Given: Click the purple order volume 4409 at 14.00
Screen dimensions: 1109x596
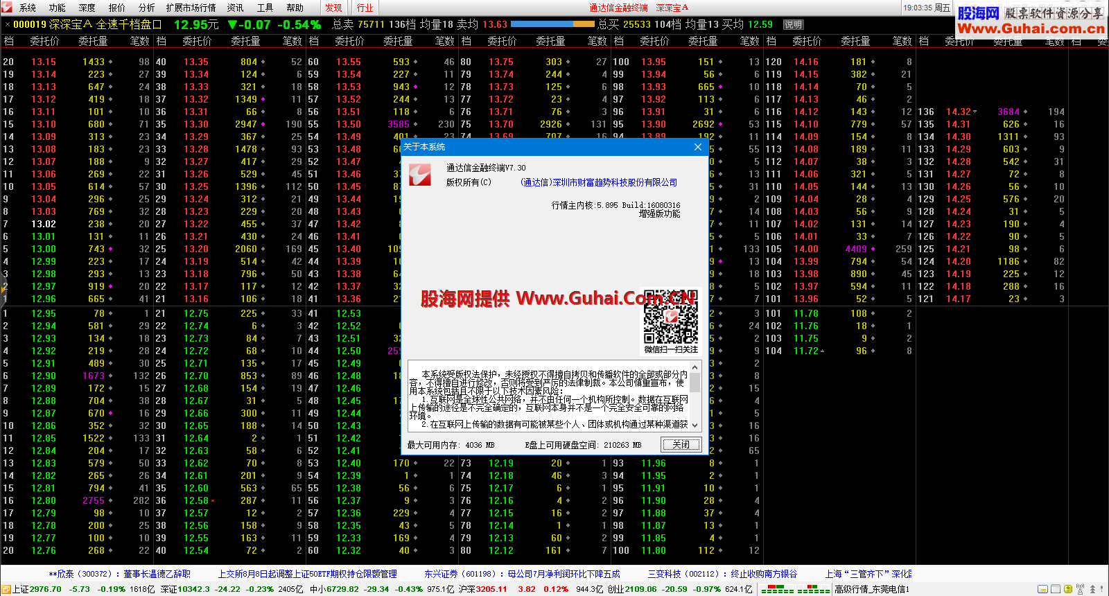Looking at the screenshot, I should pyautogui.click(x=856, y=249).
